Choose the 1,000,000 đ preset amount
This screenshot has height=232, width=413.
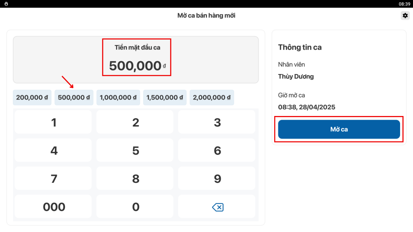118,97
